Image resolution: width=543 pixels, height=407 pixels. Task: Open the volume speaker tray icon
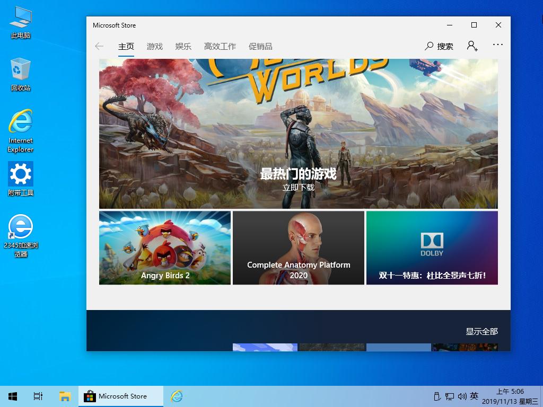coord(462,396)
